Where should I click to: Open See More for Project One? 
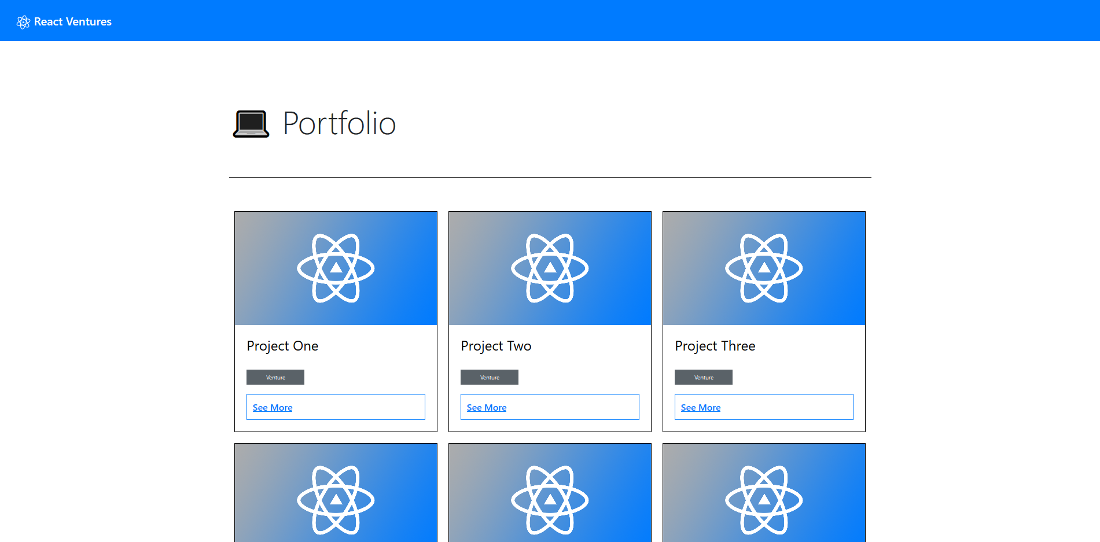272,407
